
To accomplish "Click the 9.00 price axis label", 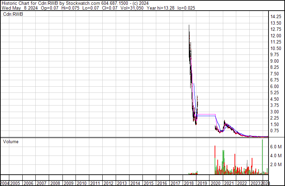I will 274,61.
